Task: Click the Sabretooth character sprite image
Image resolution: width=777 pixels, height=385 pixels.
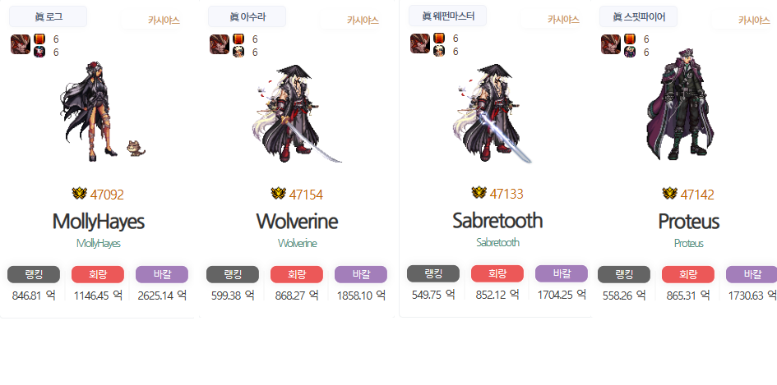Action: 492,113
